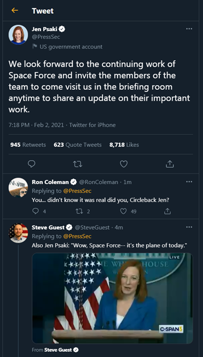Open more options on Ron Coleman's reply
The height and width of the screenshot is (357, 203).
(189, 182)
